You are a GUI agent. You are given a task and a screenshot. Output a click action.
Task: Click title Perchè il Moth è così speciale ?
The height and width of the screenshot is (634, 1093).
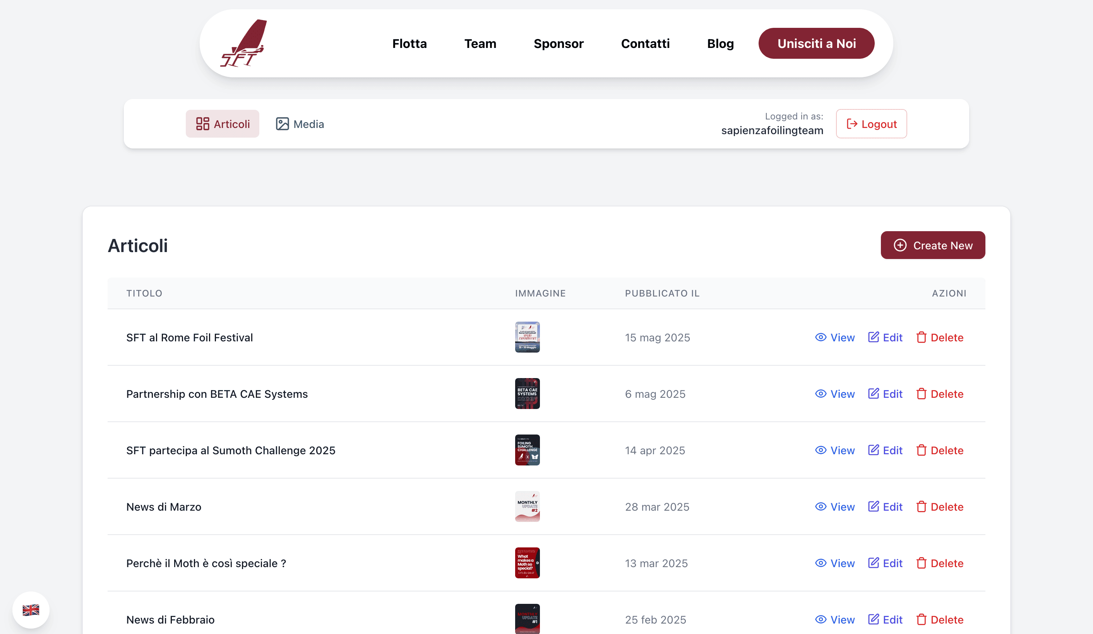[206, 563]
